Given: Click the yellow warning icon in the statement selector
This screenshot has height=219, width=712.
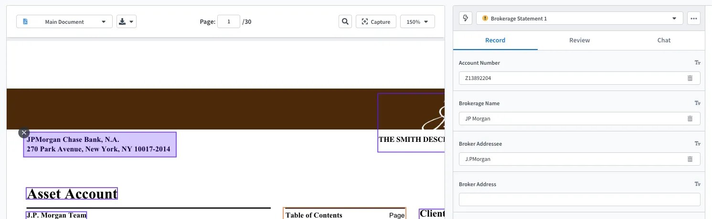Looking at the screenshot, I should coord(485,18).
